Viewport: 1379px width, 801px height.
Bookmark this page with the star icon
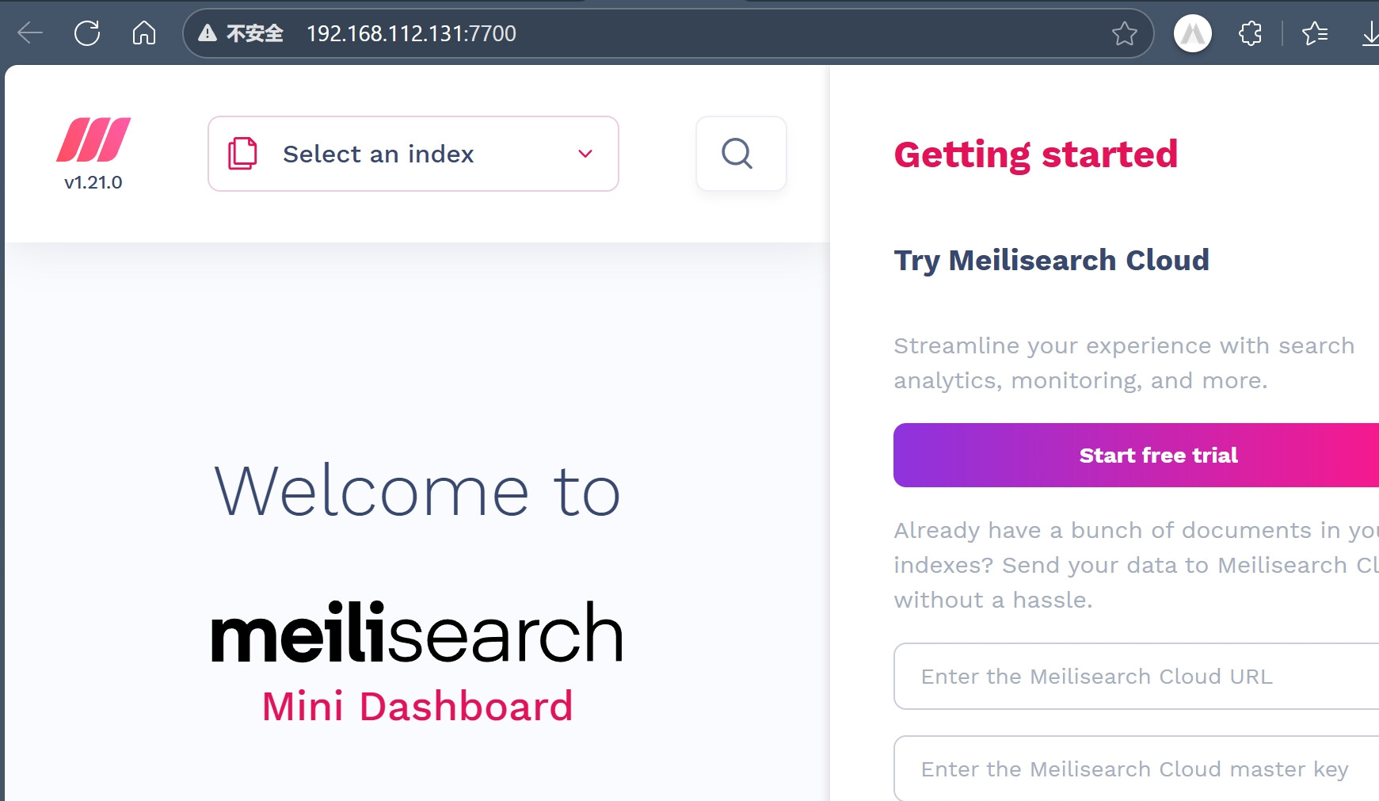1124,33
